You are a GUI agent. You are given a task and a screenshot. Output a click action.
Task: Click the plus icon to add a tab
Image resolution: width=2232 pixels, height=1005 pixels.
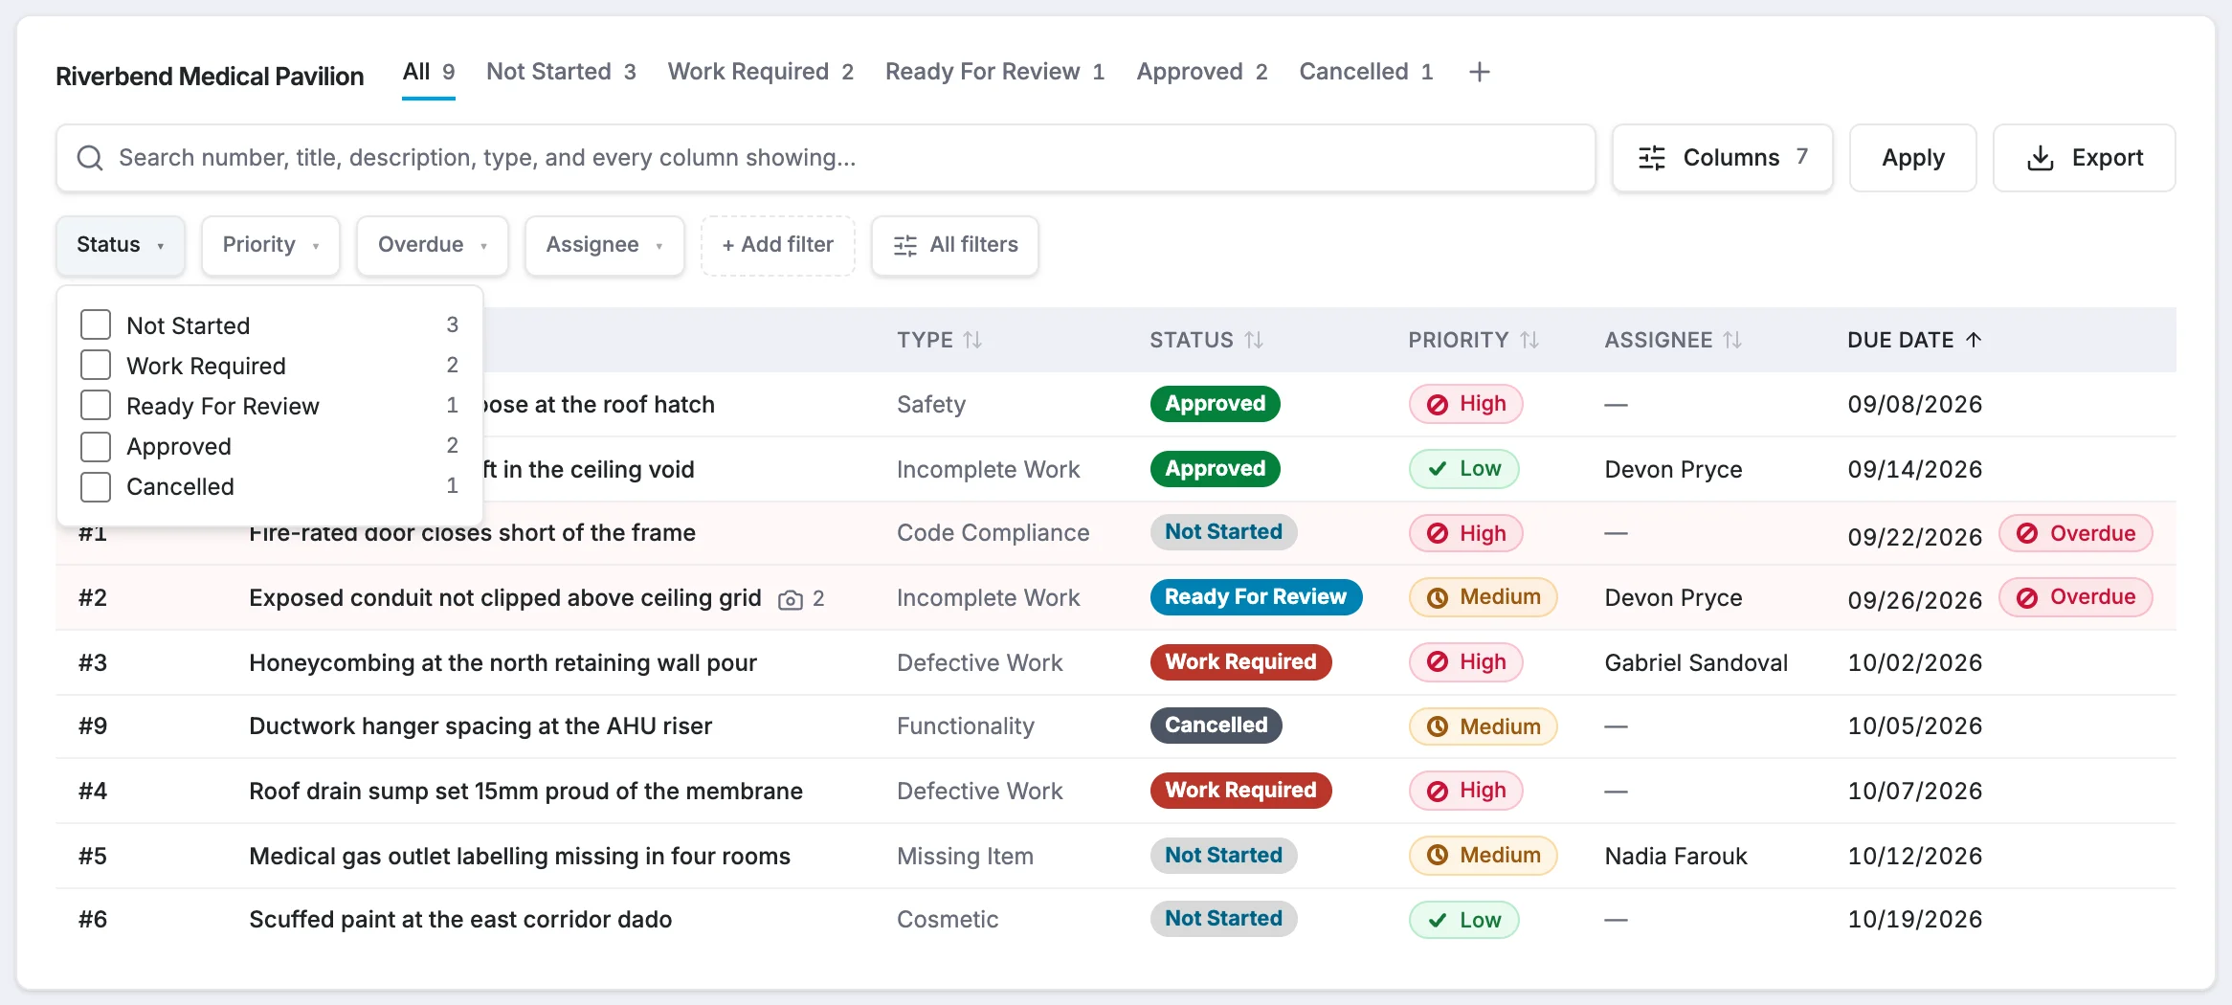[x=1479, y=72]
